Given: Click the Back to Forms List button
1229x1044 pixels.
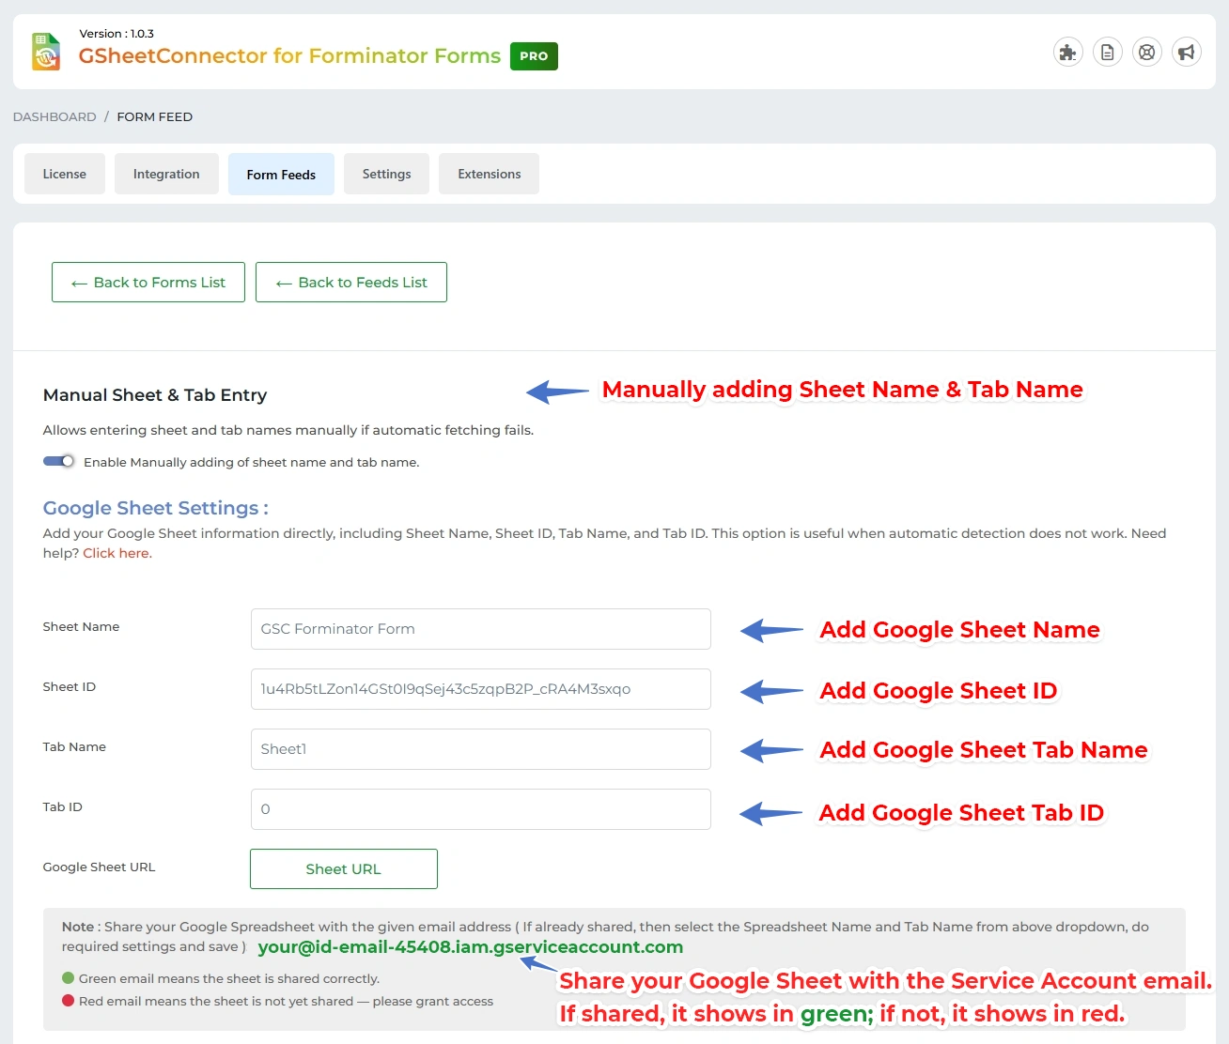Looking at the screenshot, I should [x=148, y=282].
